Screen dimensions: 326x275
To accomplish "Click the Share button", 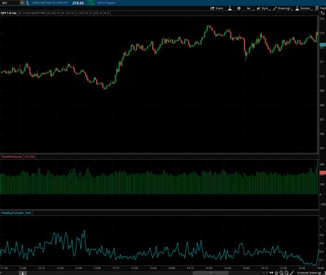I will [x=217, y=8].
